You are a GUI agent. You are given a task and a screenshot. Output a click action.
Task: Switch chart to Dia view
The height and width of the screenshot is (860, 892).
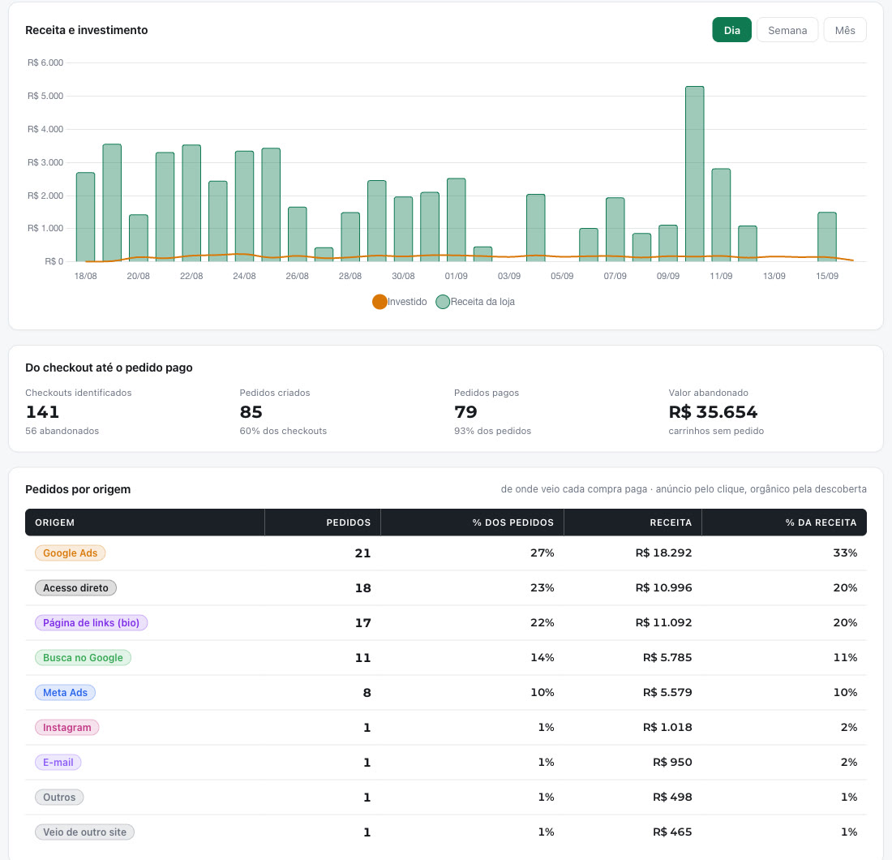click(731, 30)
